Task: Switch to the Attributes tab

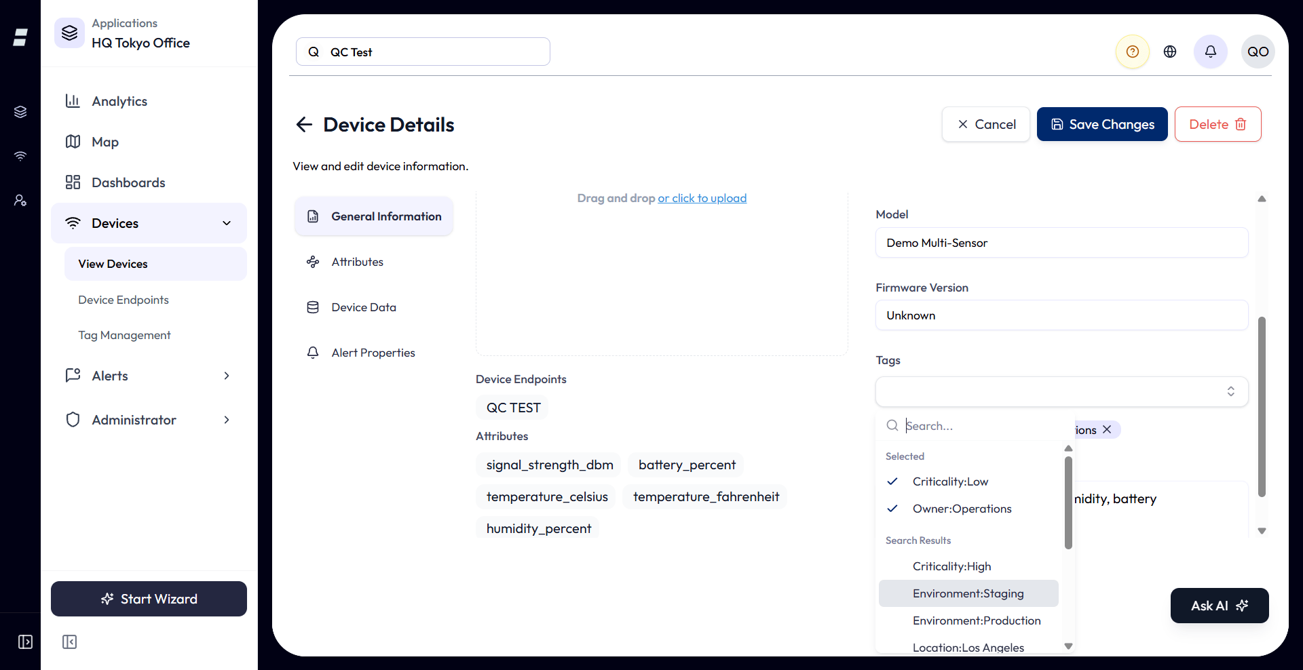Action: click(374, 262)
